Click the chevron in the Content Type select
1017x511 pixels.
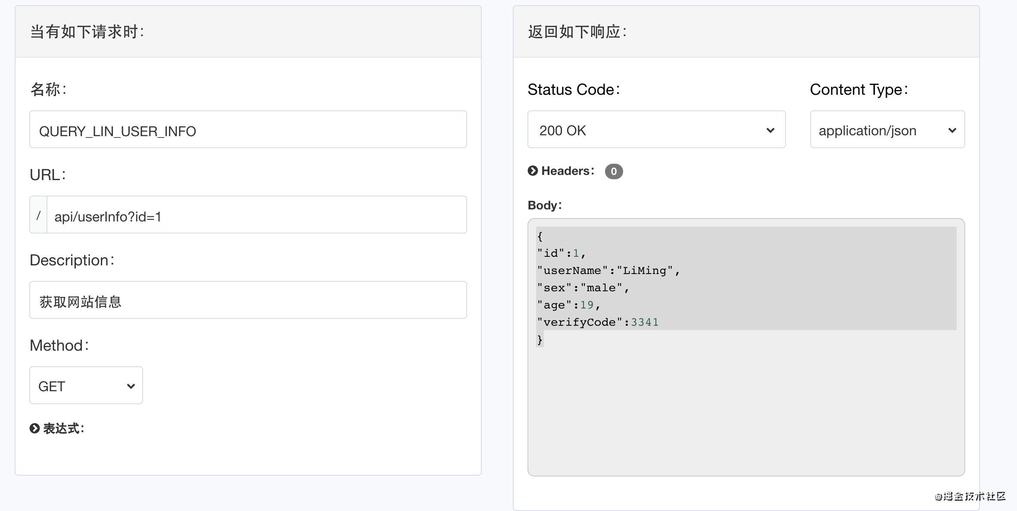coord(952,130)
